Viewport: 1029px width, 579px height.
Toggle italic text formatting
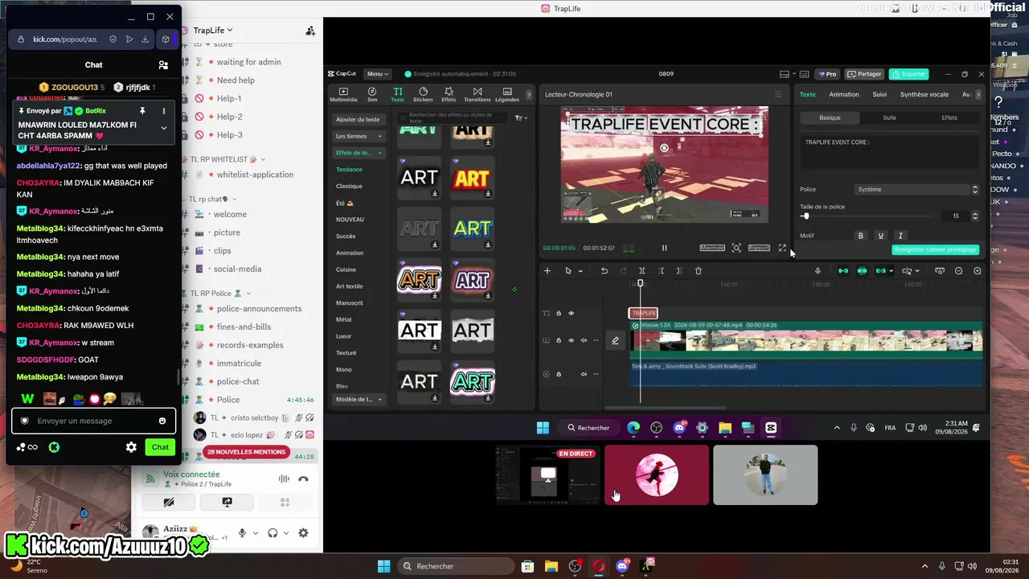click(900, 236)
